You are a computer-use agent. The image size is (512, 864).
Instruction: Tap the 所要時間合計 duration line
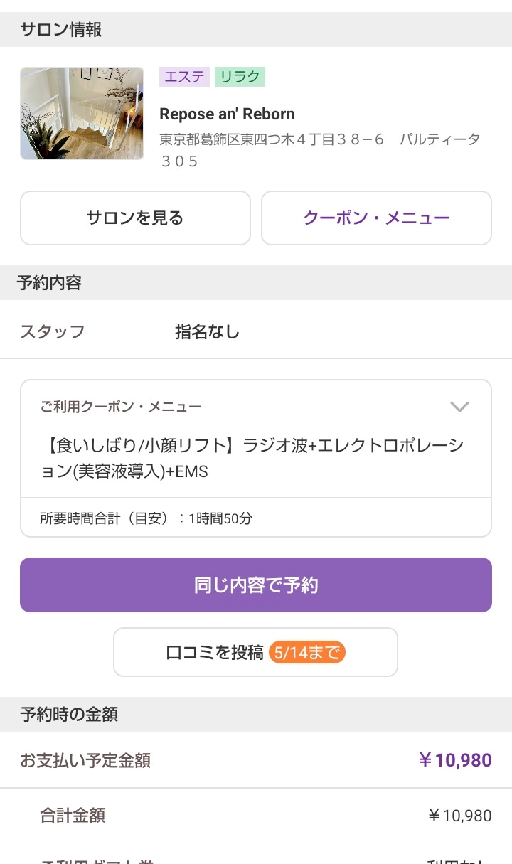pos(146,518)
